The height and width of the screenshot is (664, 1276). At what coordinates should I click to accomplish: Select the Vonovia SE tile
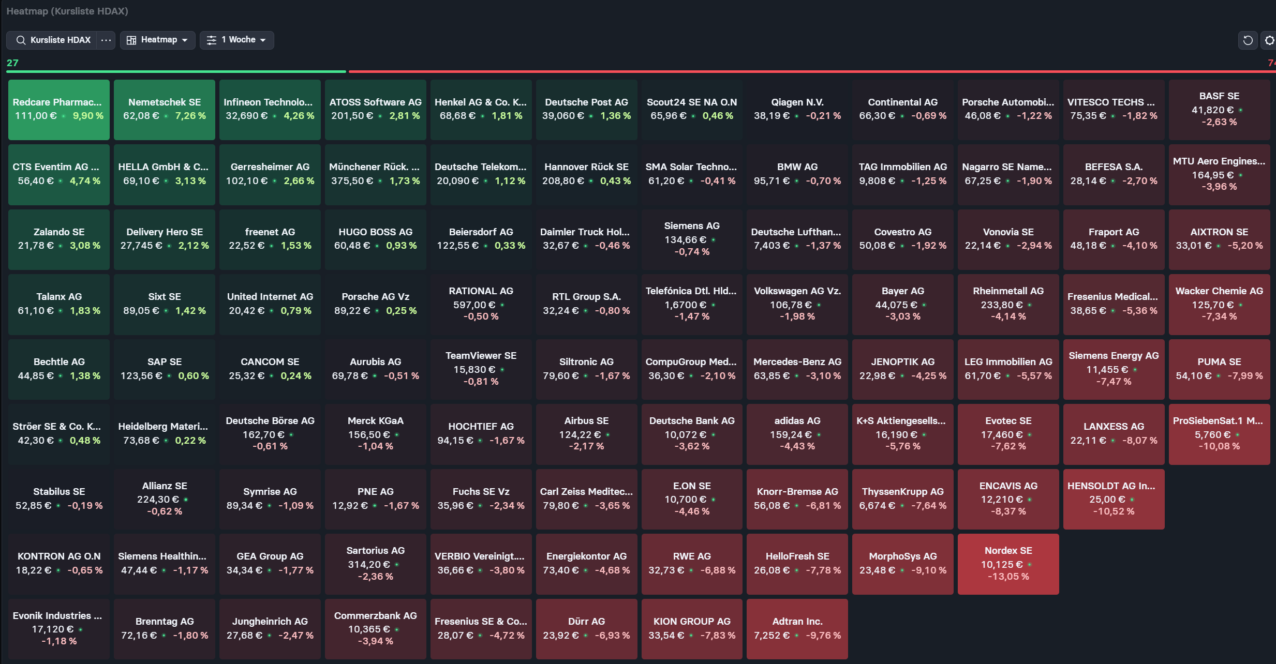pyautogui.click(x=1008, y=239)
